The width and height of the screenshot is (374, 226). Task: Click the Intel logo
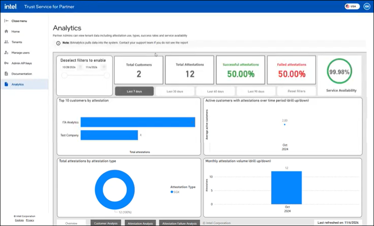click(x=10, y=7)
